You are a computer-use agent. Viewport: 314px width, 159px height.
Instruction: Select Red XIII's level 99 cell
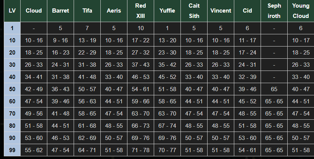(x=140, y=150)
